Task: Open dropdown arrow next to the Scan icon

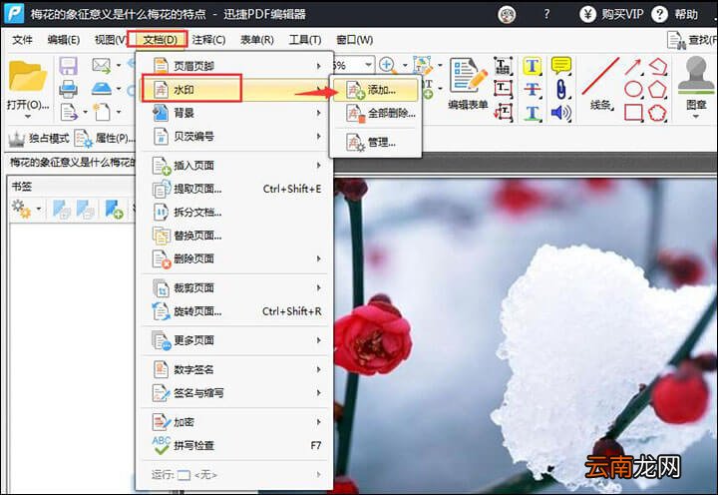Action: 119,88
